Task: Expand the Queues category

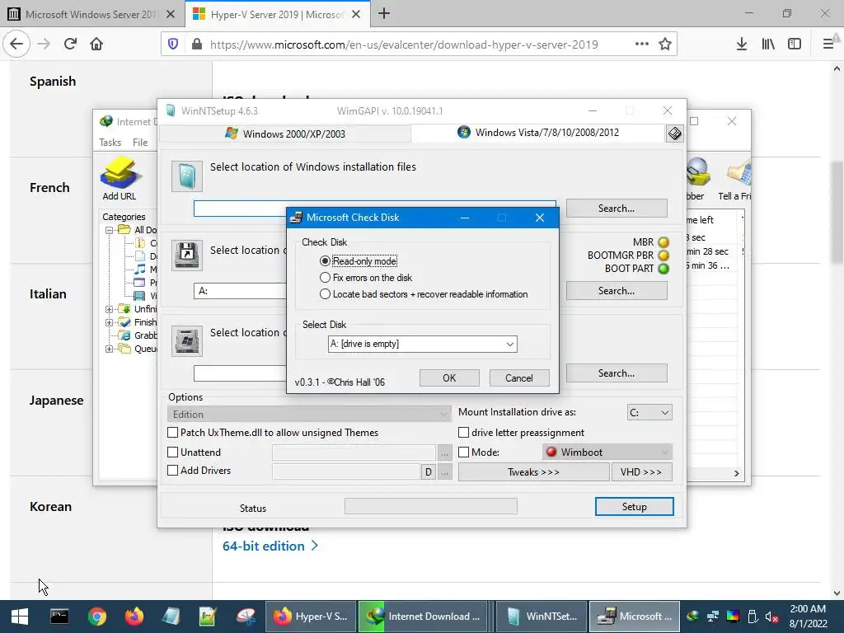Action: [110, 349]
